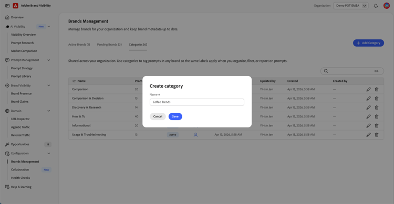This screenshot has width=394, height=204.
Task: Delete the How & To row
Action: [377, 116]
